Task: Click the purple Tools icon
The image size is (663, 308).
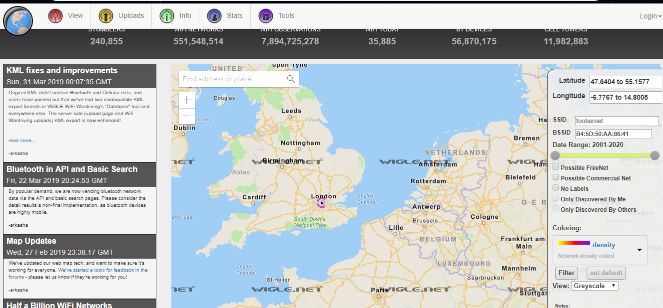Action: [266, 16]
